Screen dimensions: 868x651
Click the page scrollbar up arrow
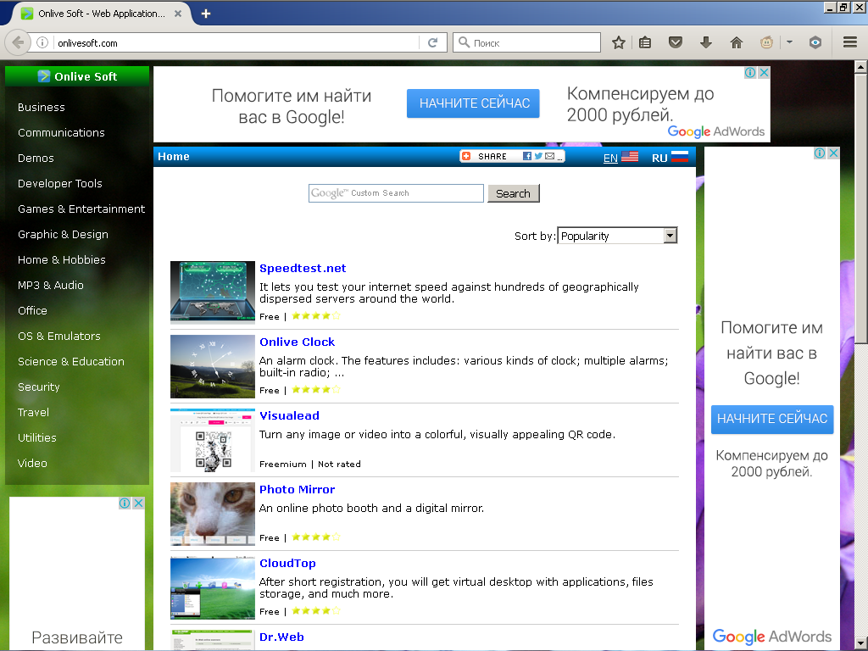pos(860,67)
